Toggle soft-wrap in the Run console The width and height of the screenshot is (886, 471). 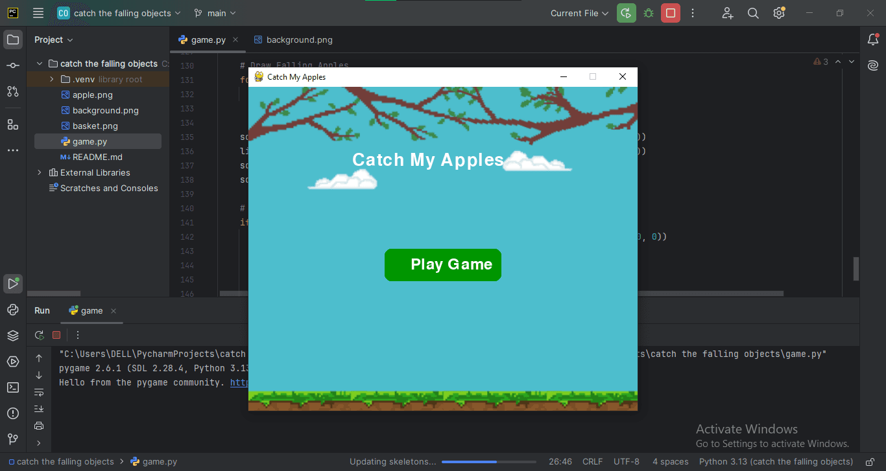[x=39, y=391]
